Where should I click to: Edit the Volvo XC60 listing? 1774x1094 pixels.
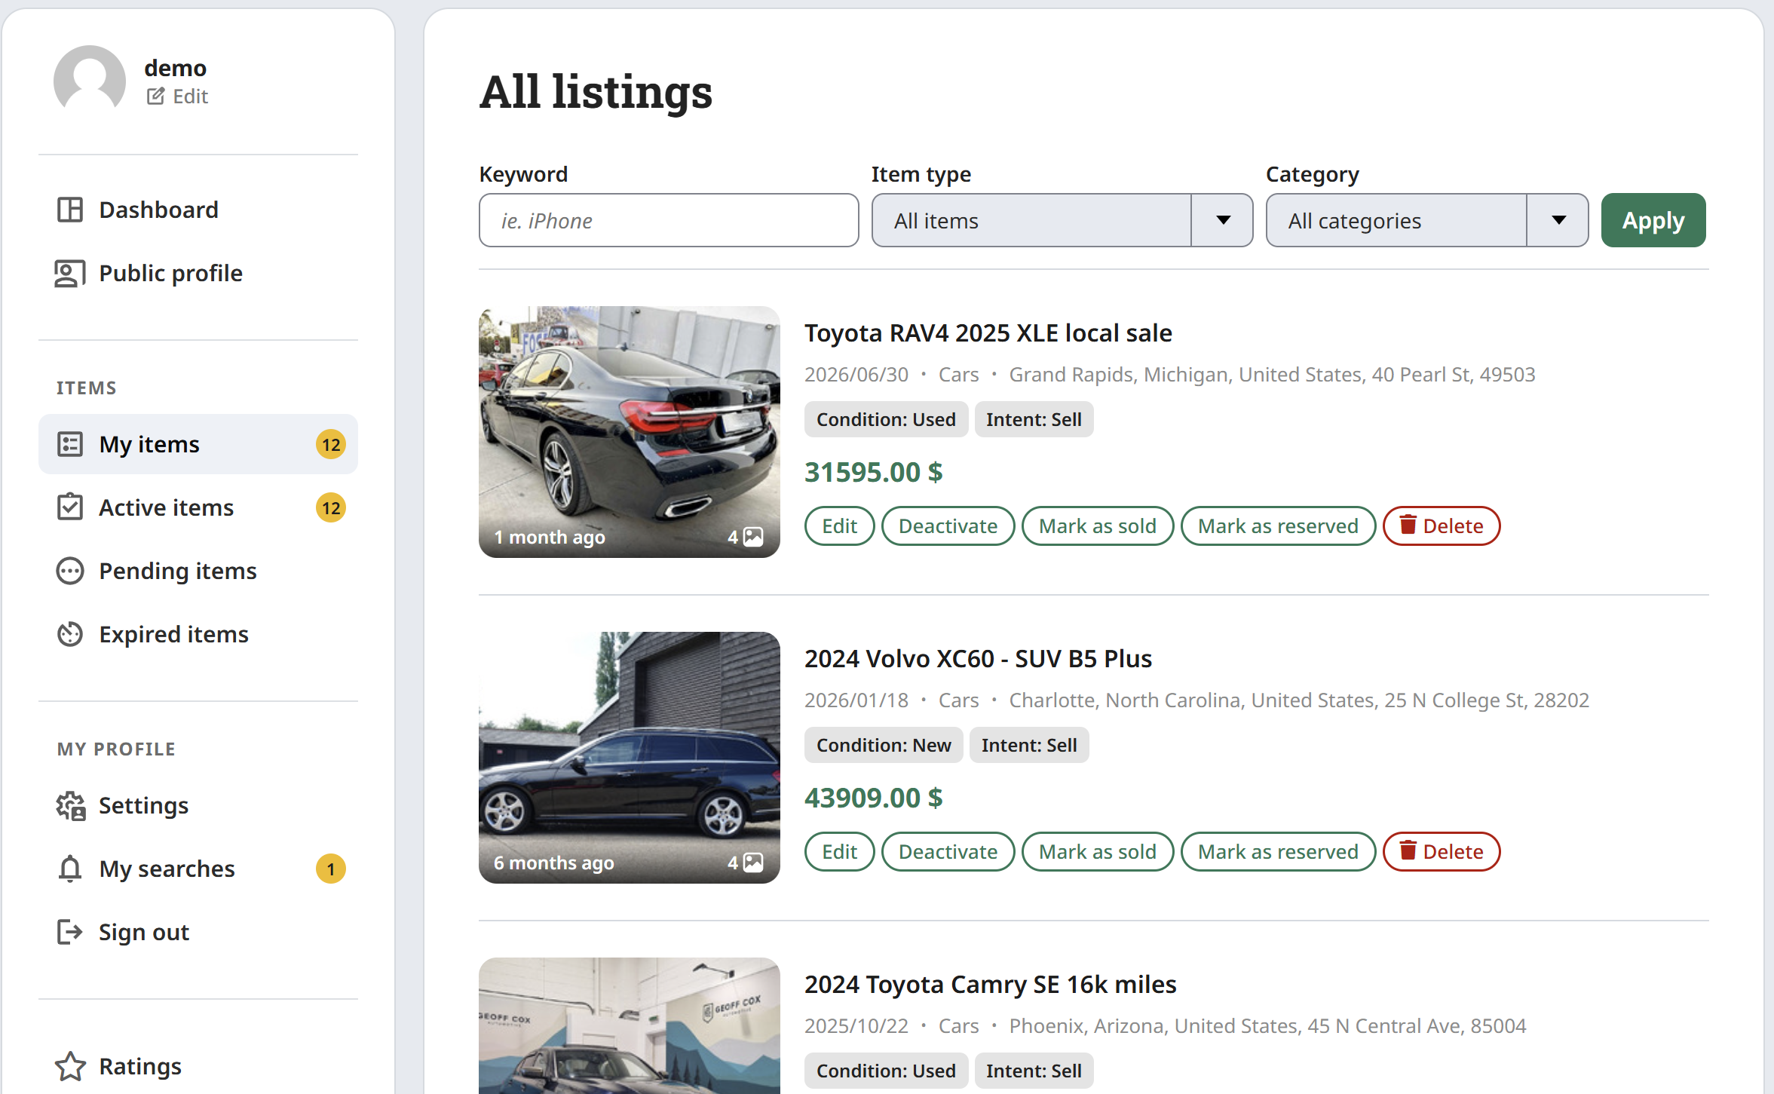click(839, 851)
